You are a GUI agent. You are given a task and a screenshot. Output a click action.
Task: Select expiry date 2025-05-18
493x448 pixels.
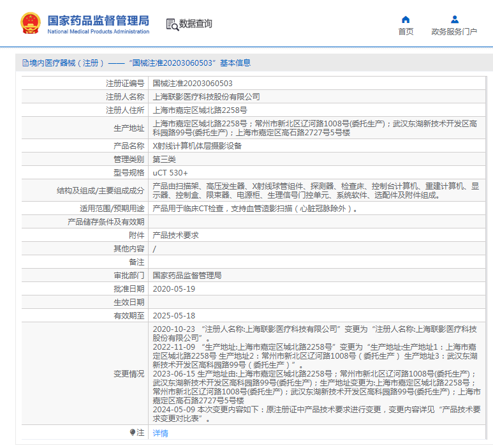point(174,316)
